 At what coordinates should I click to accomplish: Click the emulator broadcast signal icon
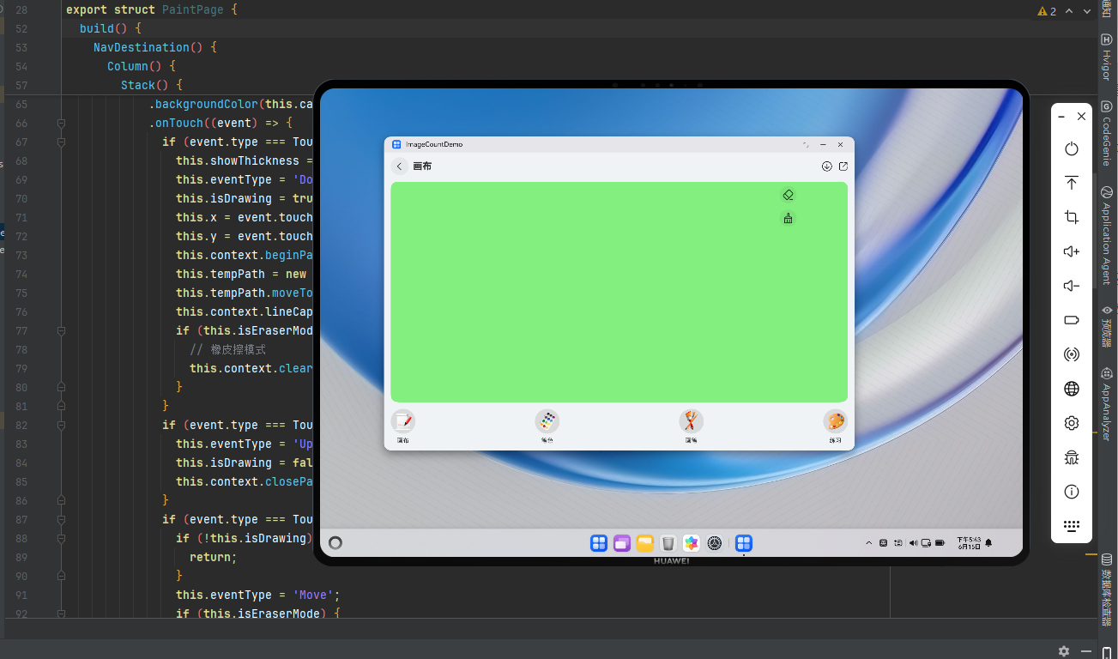[1072, 354]
